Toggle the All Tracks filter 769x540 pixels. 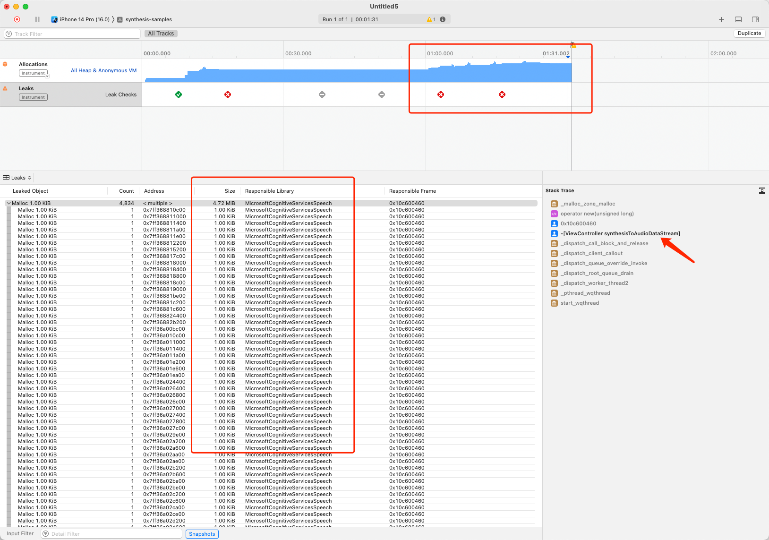161,33
